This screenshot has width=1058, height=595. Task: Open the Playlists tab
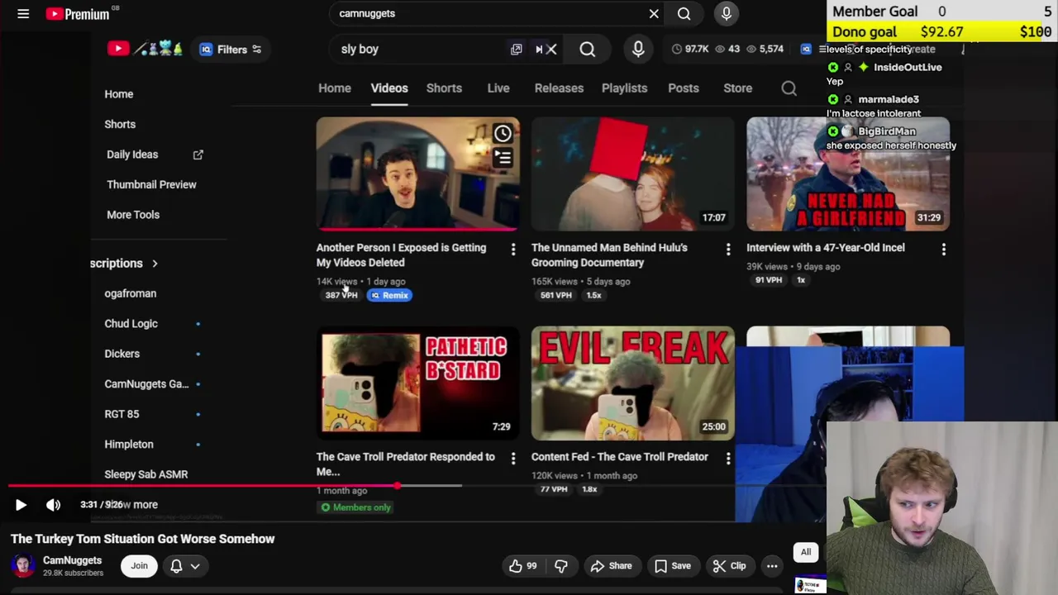tap(624, 88)
